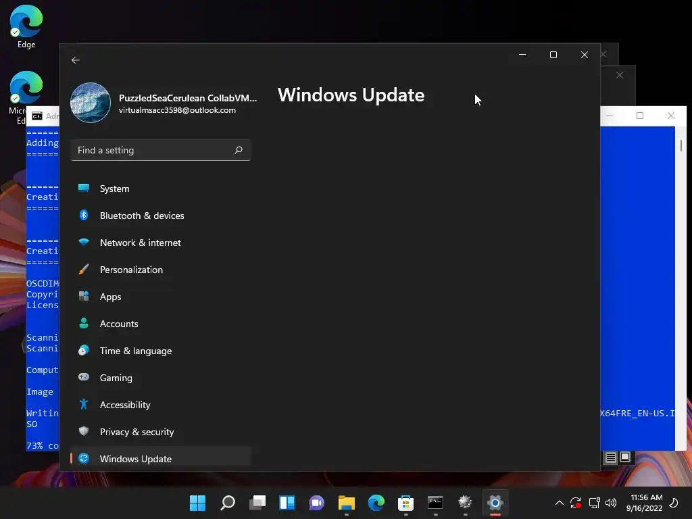Open the Windows Start menu
The width and height of the screenshot is (692, 519).
(x=198, y=503)
